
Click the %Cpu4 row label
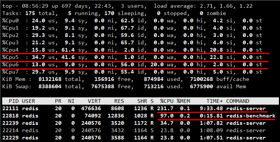(x=10, y=50)
